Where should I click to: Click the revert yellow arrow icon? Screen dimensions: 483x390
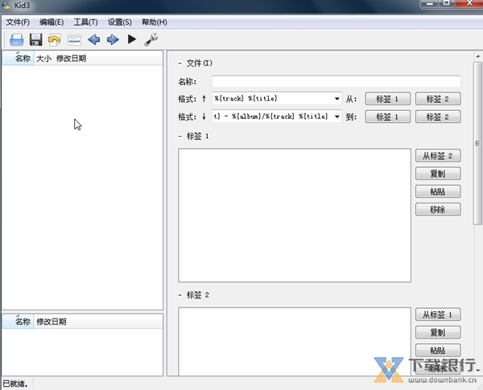[x=55, y=39]
